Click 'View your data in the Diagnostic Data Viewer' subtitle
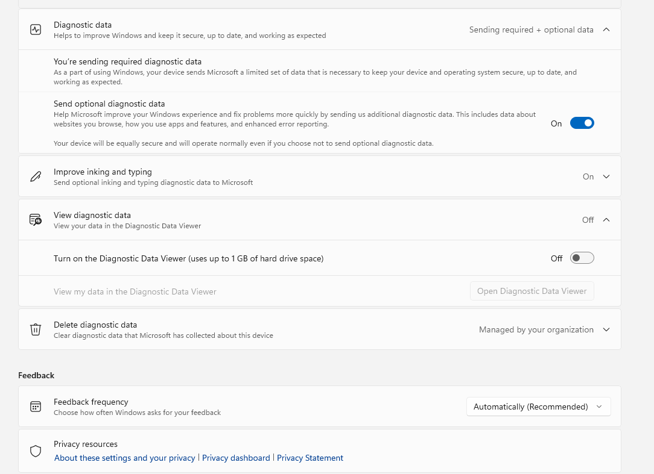654x474 pixels. click(127, 226)
